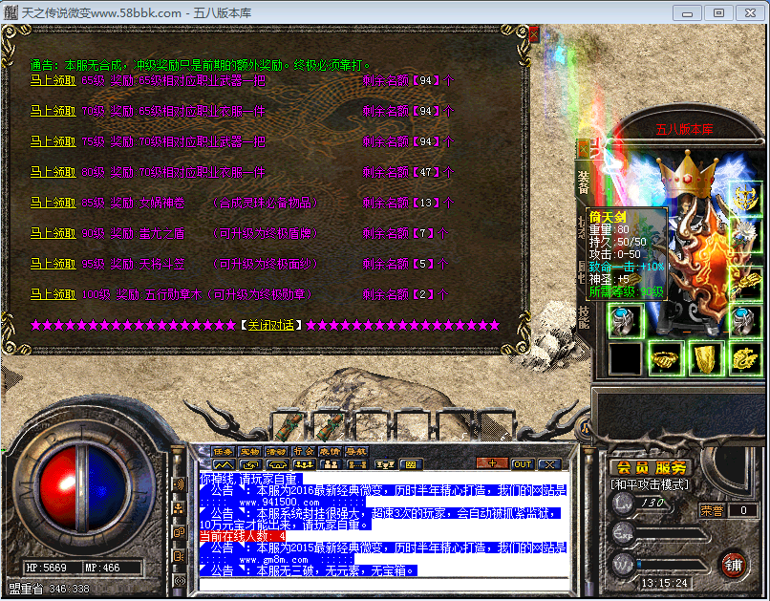Open the 会员服务 button

point(652,467)
